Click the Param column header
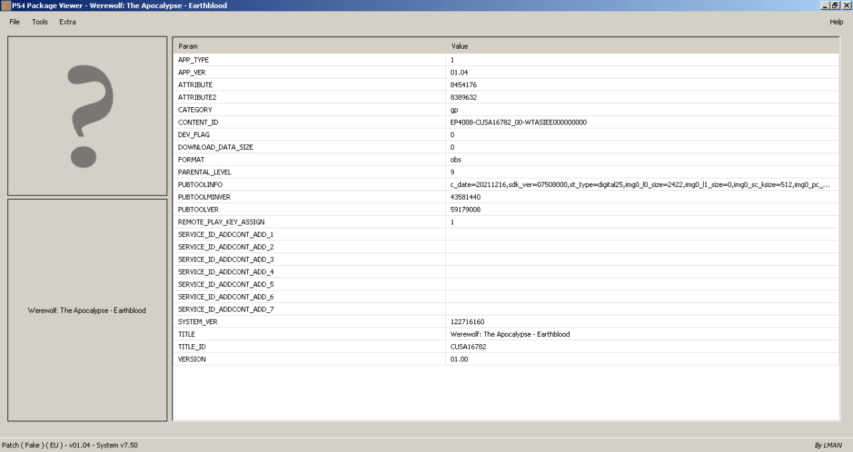The width and height of the screenshot is (853, 452). (309, 46)
